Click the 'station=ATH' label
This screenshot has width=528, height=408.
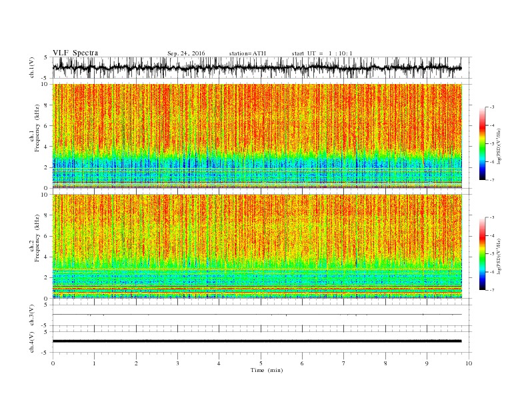247,53
